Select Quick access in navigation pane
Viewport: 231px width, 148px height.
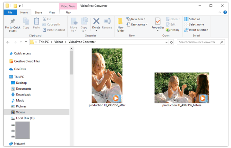tap(20, 53)
